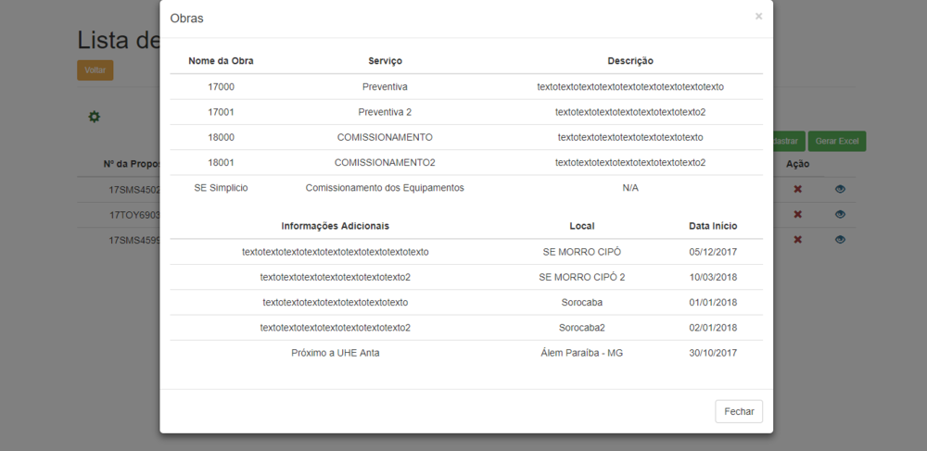Click the Serviço column header
Image resolution: width=927 pixels, height=451 pixels.
point(385,61)
